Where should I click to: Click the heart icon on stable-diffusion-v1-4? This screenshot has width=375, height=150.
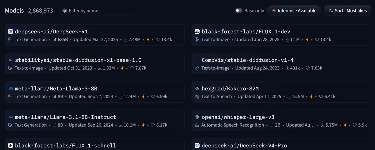click(x=308, y=68)
